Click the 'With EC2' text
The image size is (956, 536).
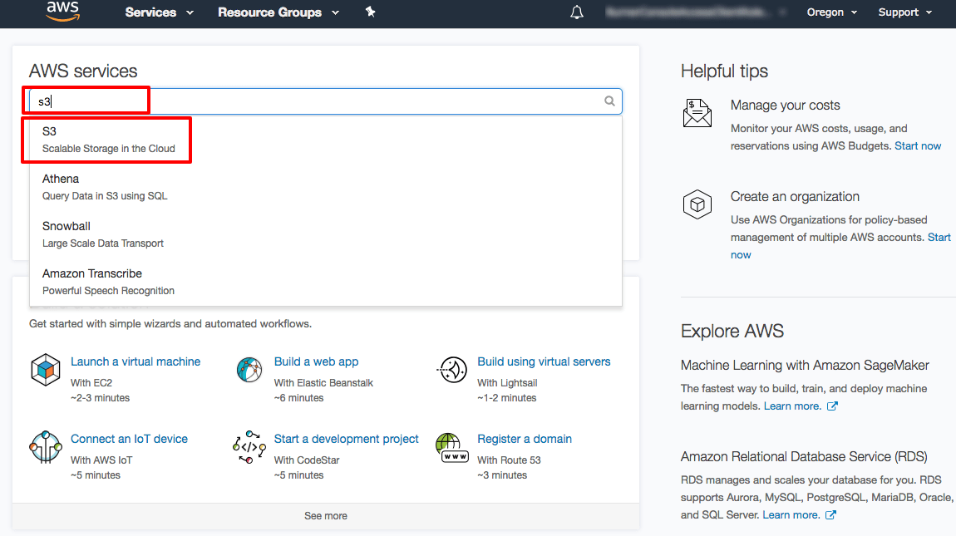91,383
